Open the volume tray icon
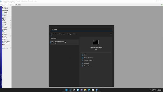 click(x=155, y=90)
